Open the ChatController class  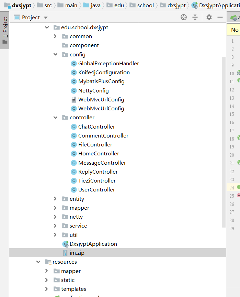96,126
